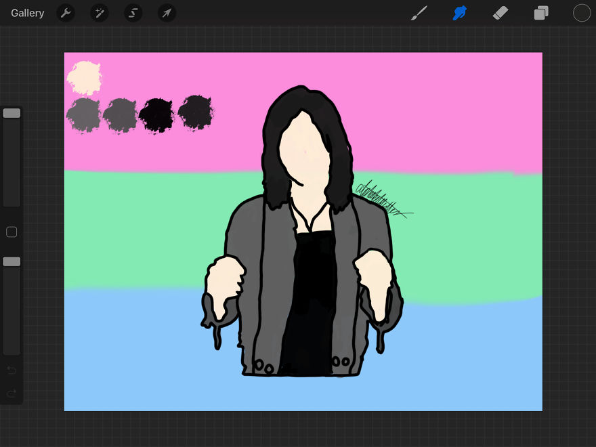Image resolution: width=596 pixels, height=447 pixels.
Task: Select the Paint brush tool
Action: (419, 13)
